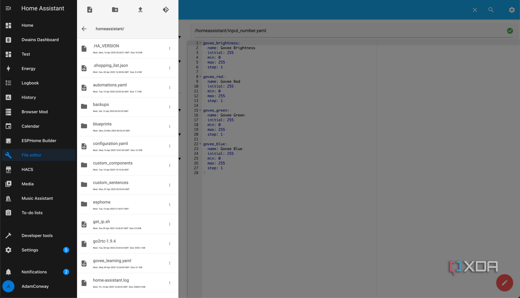Go back from homeassistant/ folder
520x298 pixels.
tap(84, 29)
